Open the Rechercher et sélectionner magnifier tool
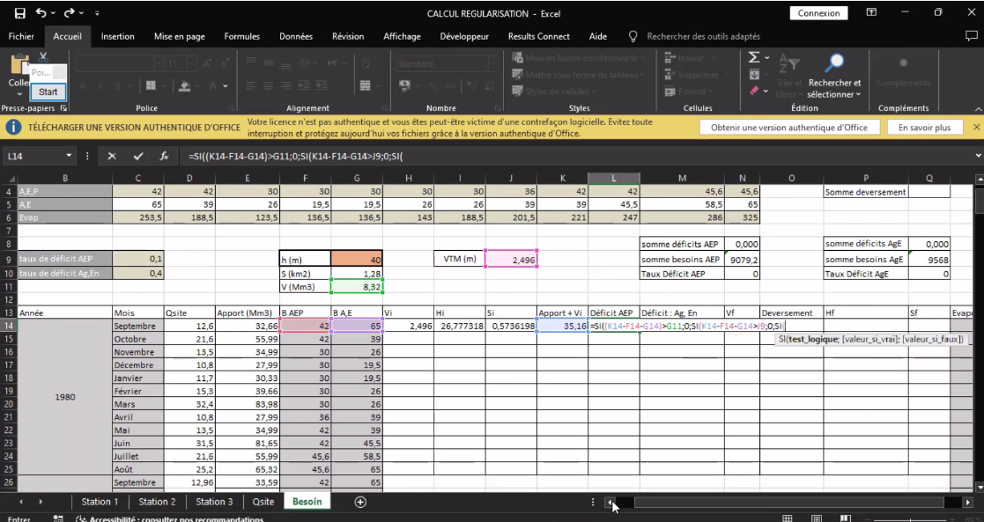Viewport: 984px width, 522px height. coord(834,77)
